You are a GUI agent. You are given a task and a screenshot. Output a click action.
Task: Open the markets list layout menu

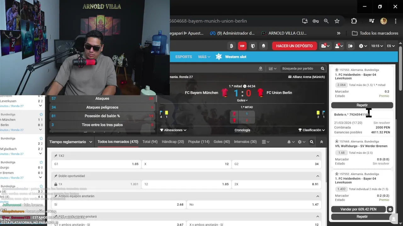pos(266,142)
